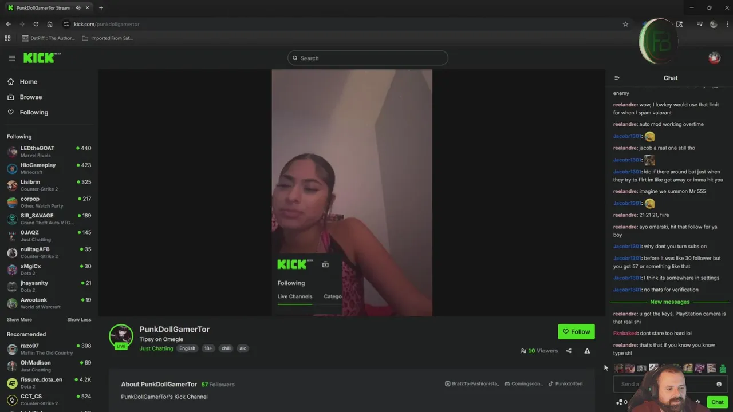Expand list with Show More
This screenshot has height=412, width=733.
click(19, 320)
